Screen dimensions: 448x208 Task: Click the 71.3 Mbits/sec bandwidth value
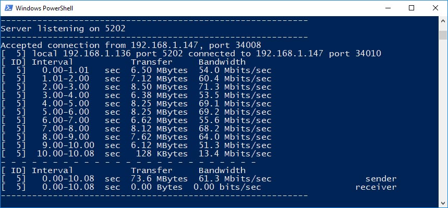tap(235, 87)
